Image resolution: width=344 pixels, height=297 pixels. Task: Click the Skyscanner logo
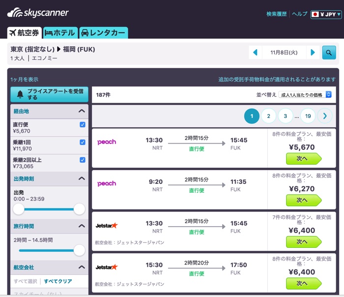(38, 13)
